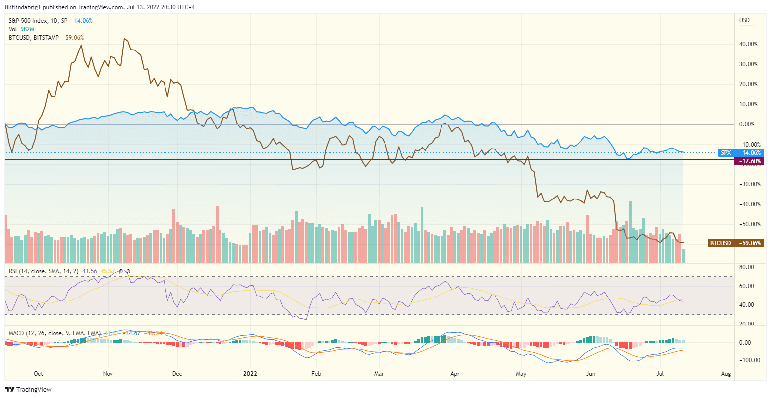Click the second Ø marker in the RSI legend
This screenshot has width=771, height=398.
128,271
